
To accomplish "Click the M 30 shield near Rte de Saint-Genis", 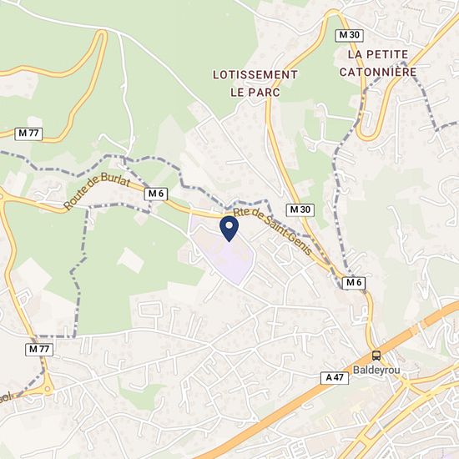I will [x=300, y=209].
